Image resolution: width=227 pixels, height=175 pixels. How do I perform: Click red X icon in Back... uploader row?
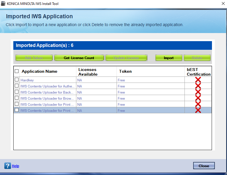click(x=198, y=92)
